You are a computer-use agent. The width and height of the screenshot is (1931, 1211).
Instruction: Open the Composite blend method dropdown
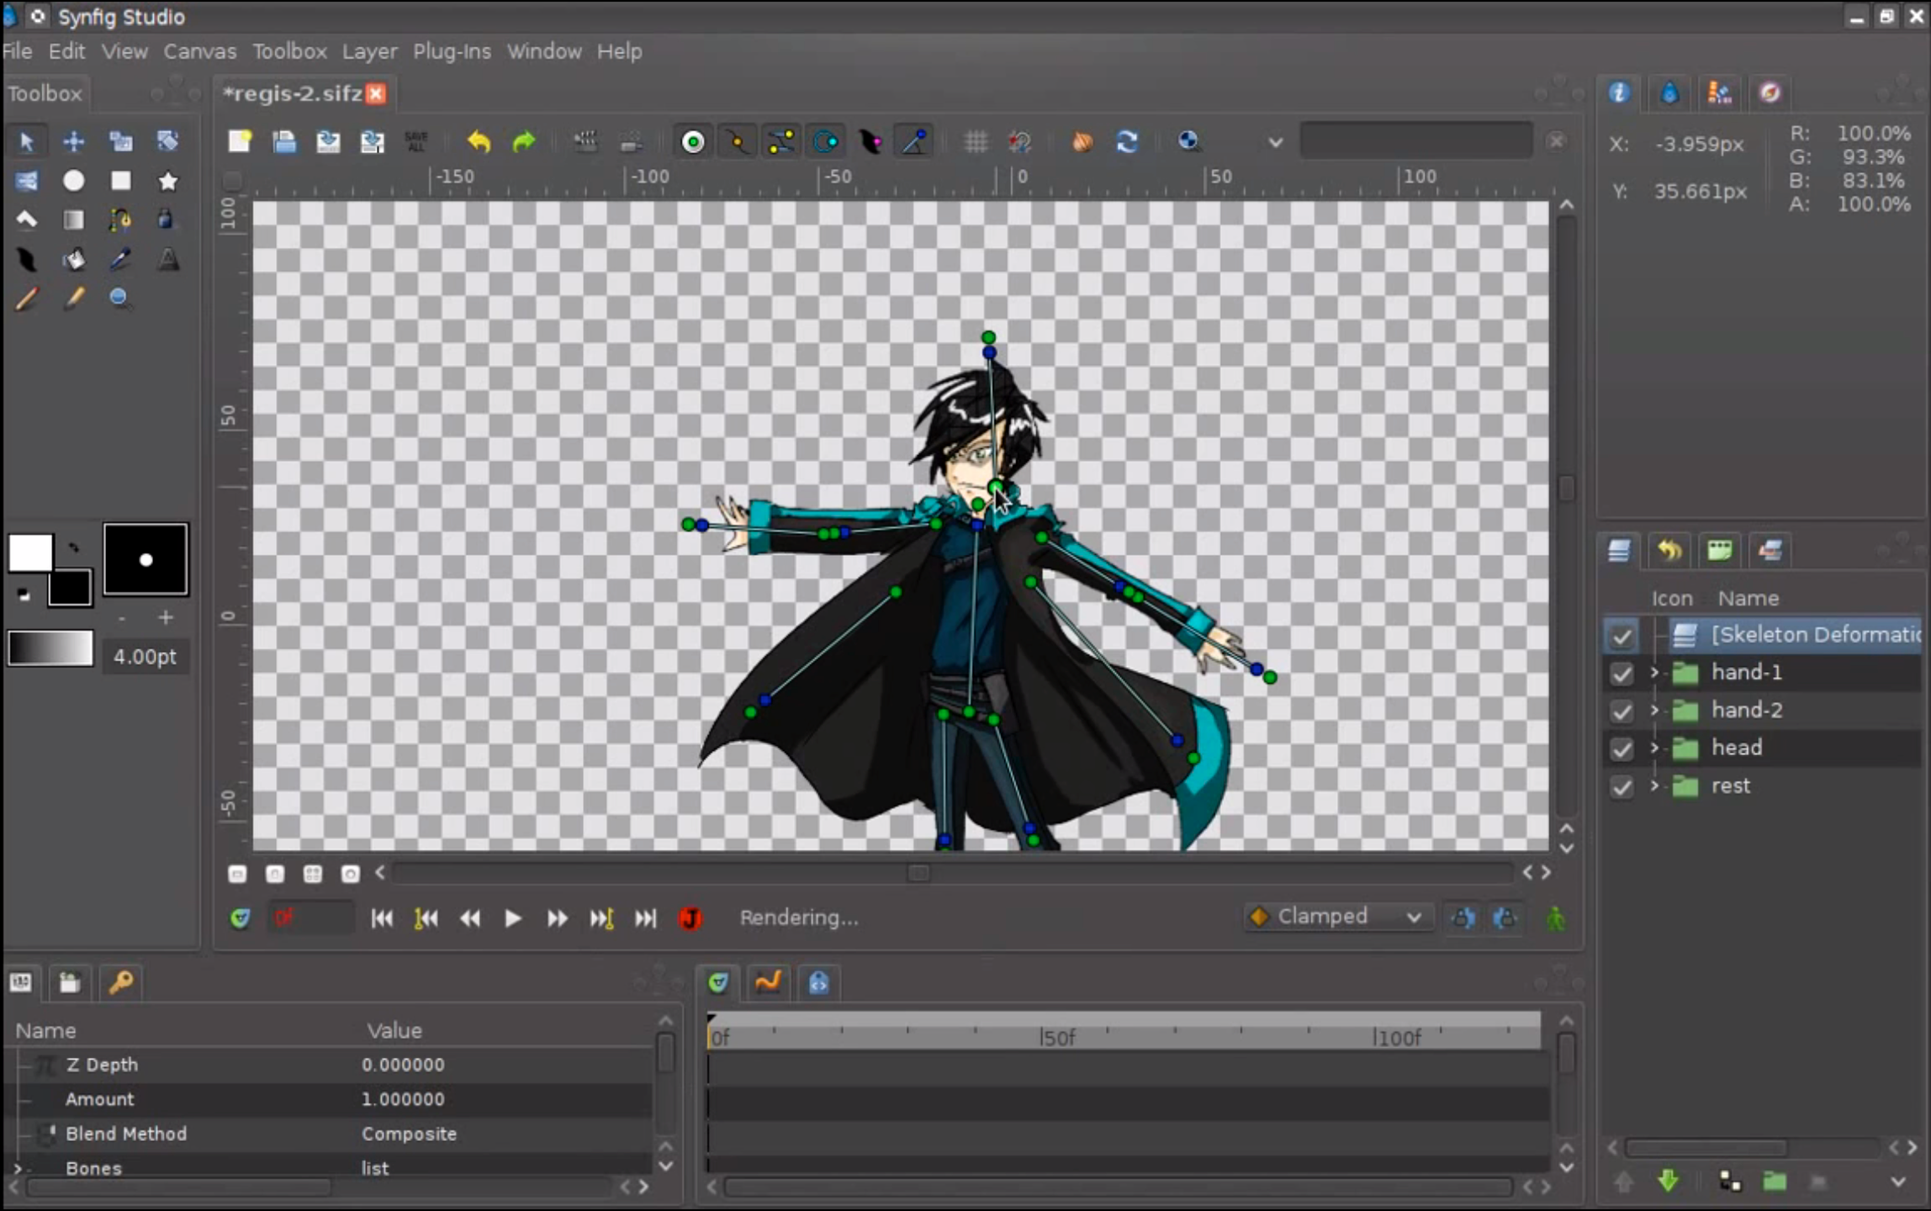pos(410,1134)
